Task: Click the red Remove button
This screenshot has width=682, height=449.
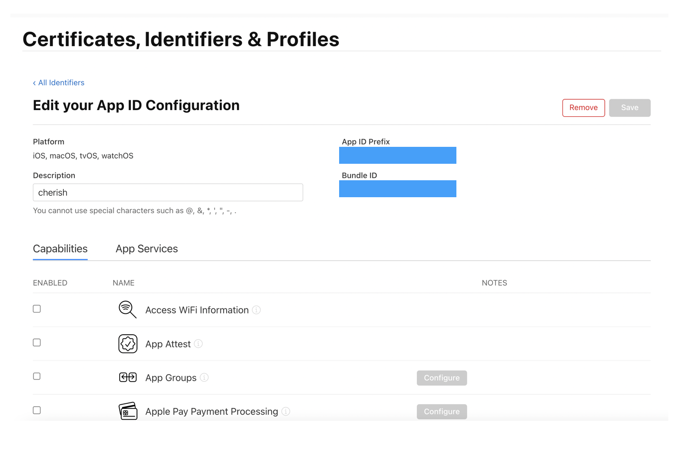Action: point(583,108)
